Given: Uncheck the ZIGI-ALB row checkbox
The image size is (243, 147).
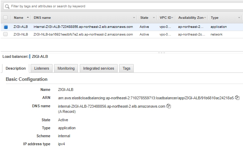Looking at the screenshot, I should click(x=6, y=27).
